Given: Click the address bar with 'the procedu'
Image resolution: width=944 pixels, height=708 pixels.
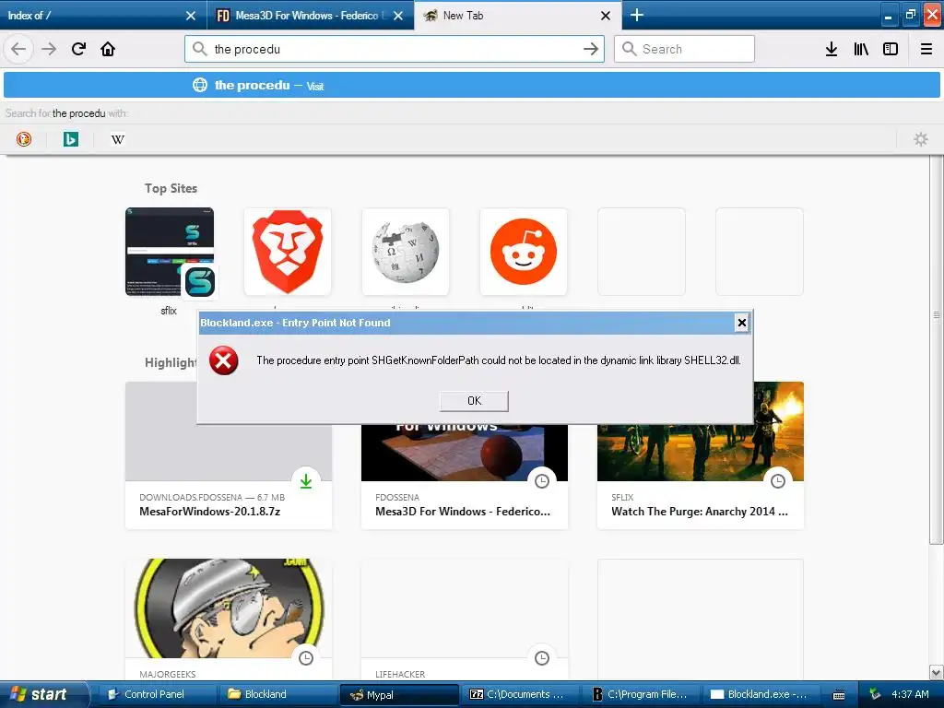Looking at the screenshot, I should [x=395, y=49].
